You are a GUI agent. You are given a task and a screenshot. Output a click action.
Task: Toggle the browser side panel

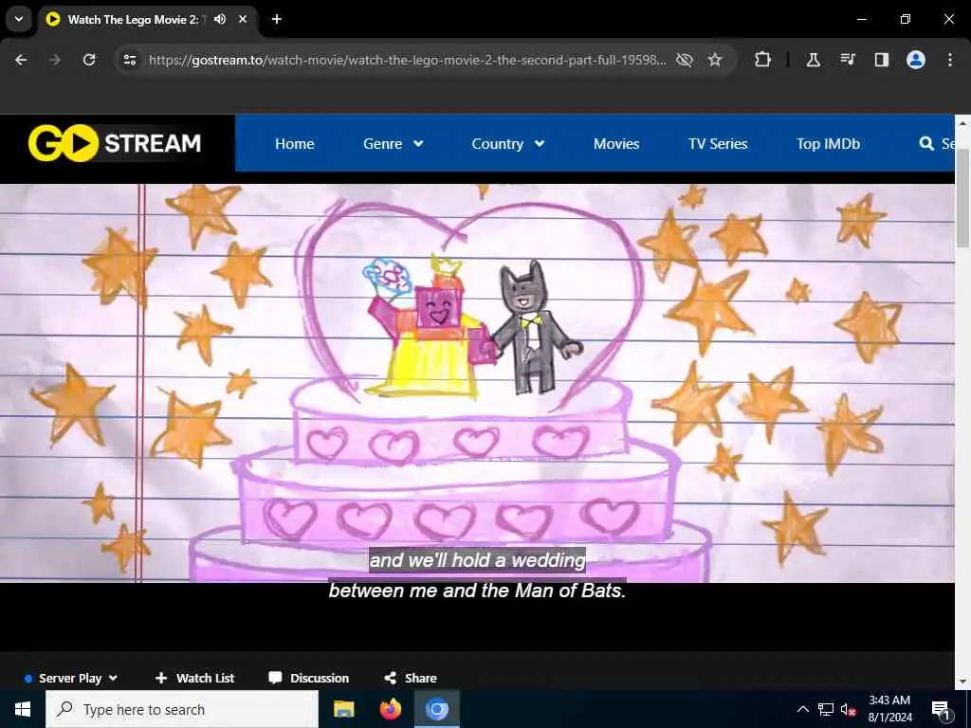881,60
